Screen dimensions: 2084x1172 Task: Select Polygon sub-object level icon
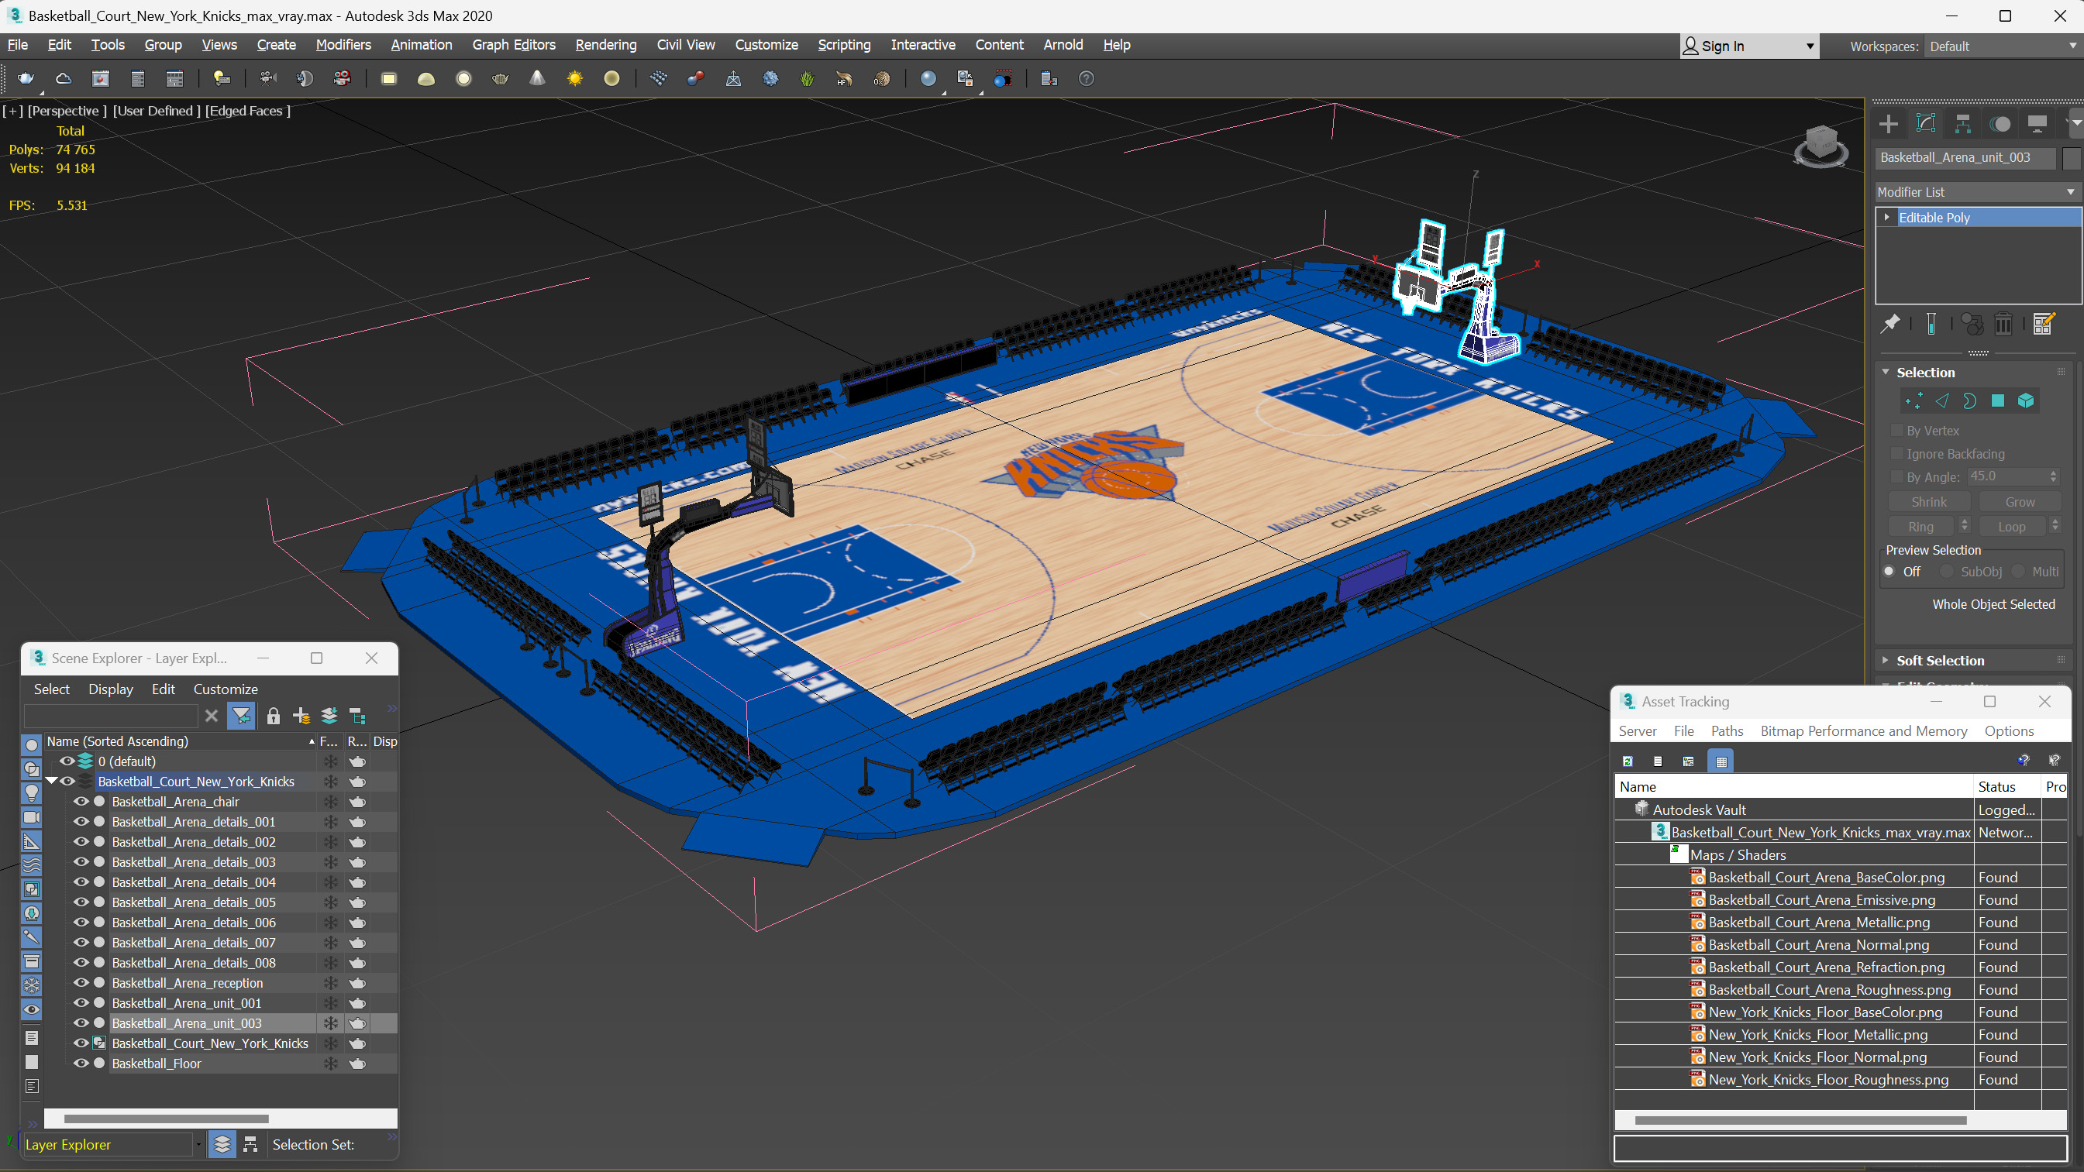(1997, 401)
